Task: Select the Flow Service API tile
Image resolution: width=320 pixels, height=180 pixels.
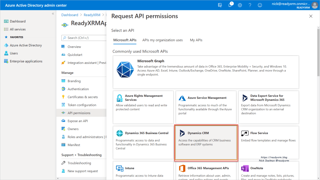Action: [268, 143]
